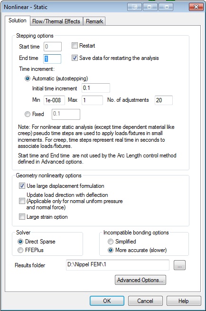This screenshot has width=206, height=311.
Task: Choose Simplified incompatible bonding option
Action: 111,242
